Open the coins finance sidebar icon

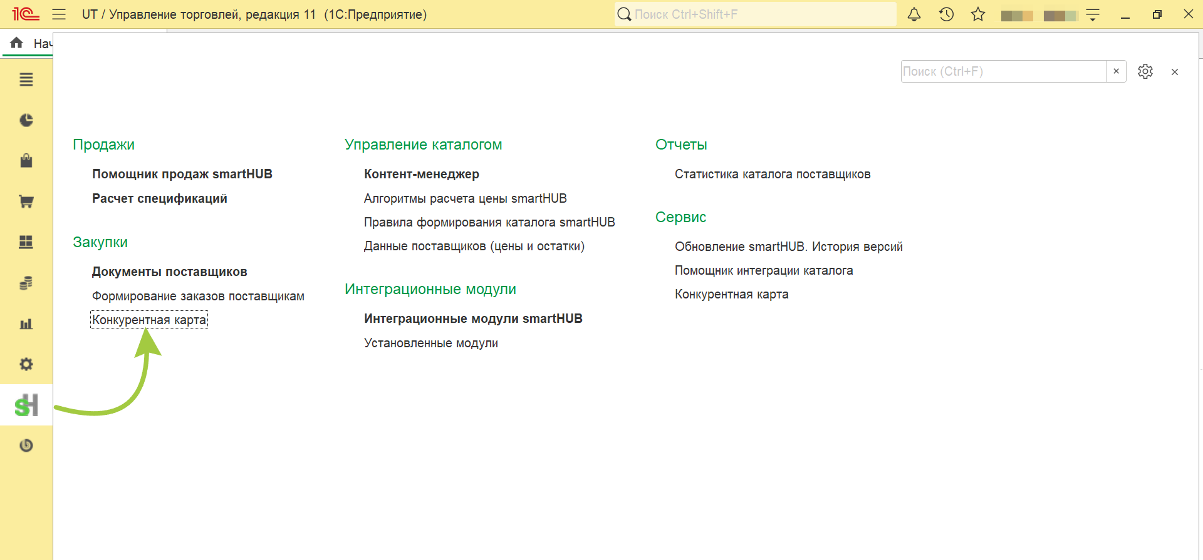[x=26, y=283]
